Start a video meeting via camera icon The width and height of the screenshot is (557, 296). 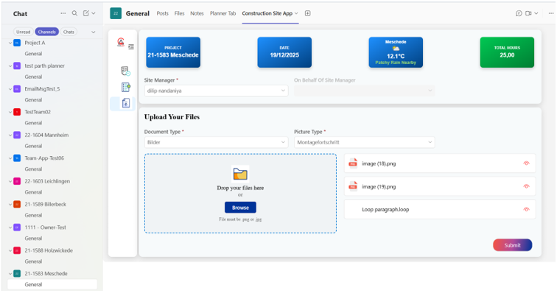[530, 13]
